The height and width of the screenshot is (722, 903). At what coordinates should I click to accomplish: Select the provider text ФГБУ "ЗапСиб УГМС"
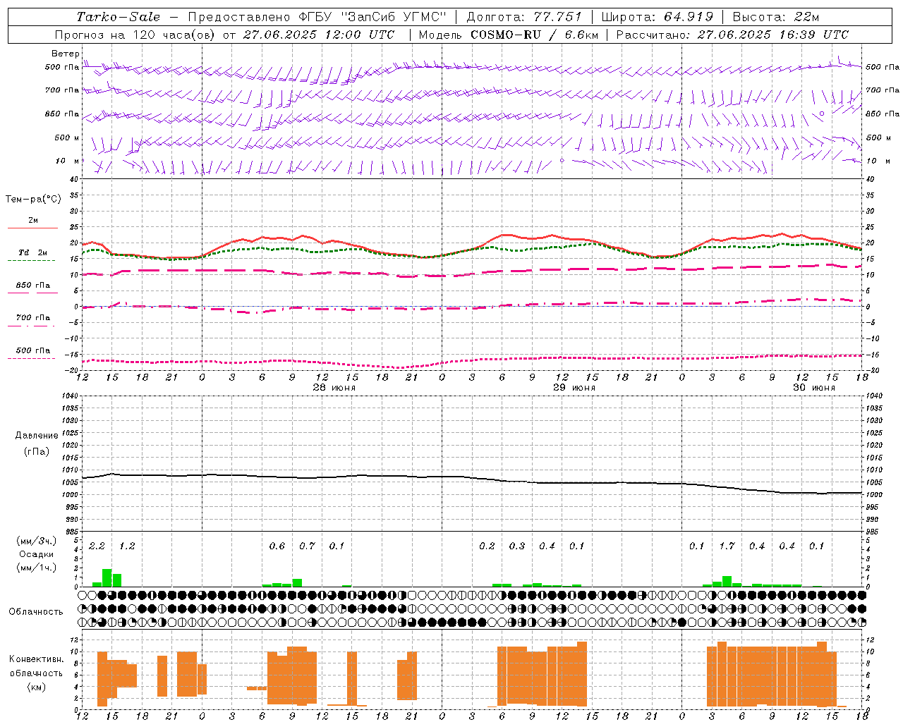372,17
